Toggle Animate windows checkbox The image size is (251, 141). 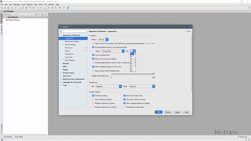(93, 96)
